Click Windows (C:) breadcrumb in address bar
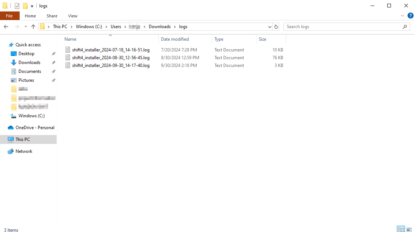 89,27
